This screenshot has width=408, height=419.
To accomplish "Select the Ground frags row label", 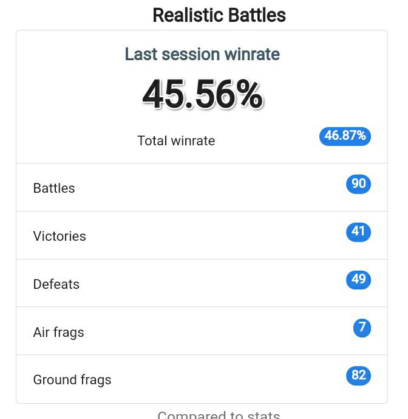I will point(72,380).
